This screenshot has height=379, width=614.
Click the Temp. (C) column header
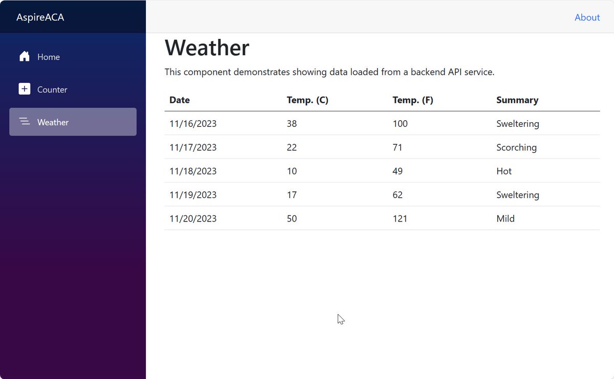click(308, 100)
